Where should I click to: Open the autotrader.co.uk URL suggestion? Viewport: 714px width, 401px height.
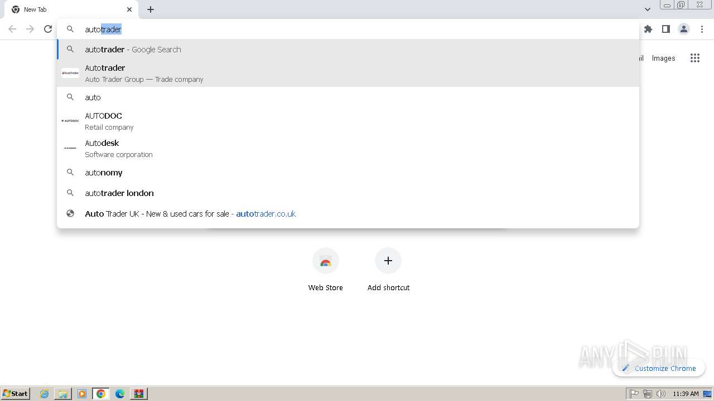tap(348, 214)
